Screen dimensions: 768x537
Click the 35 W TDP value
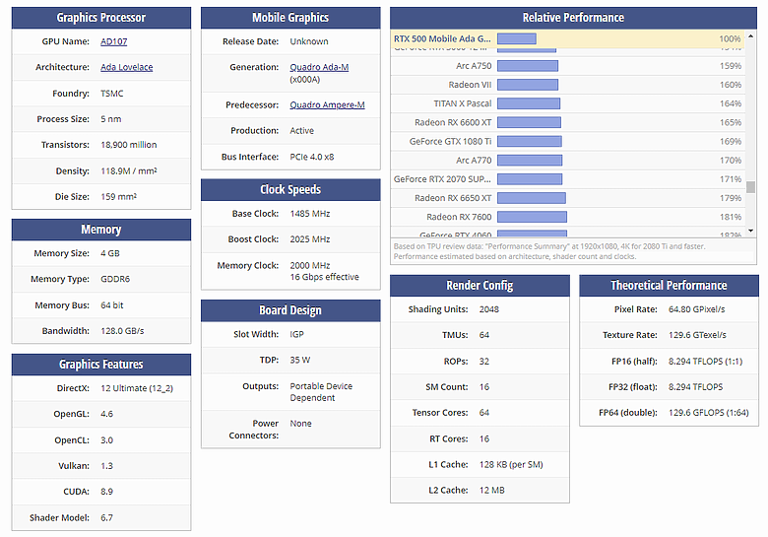(299, 360)
